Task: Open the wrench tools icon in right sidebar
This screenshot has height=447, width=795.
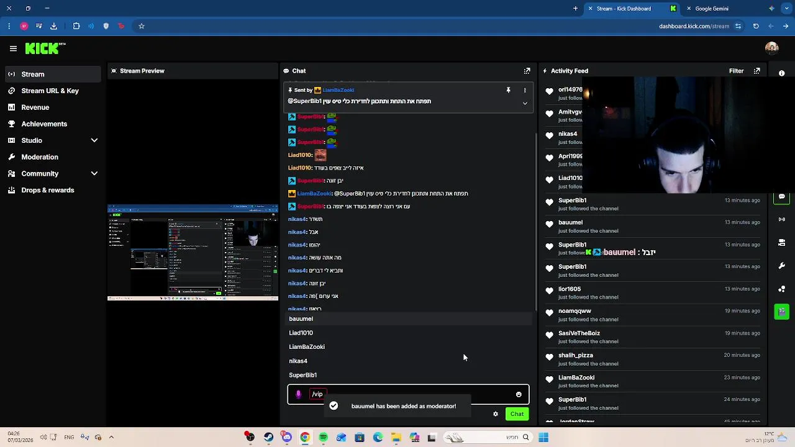Action: point(781,266)
